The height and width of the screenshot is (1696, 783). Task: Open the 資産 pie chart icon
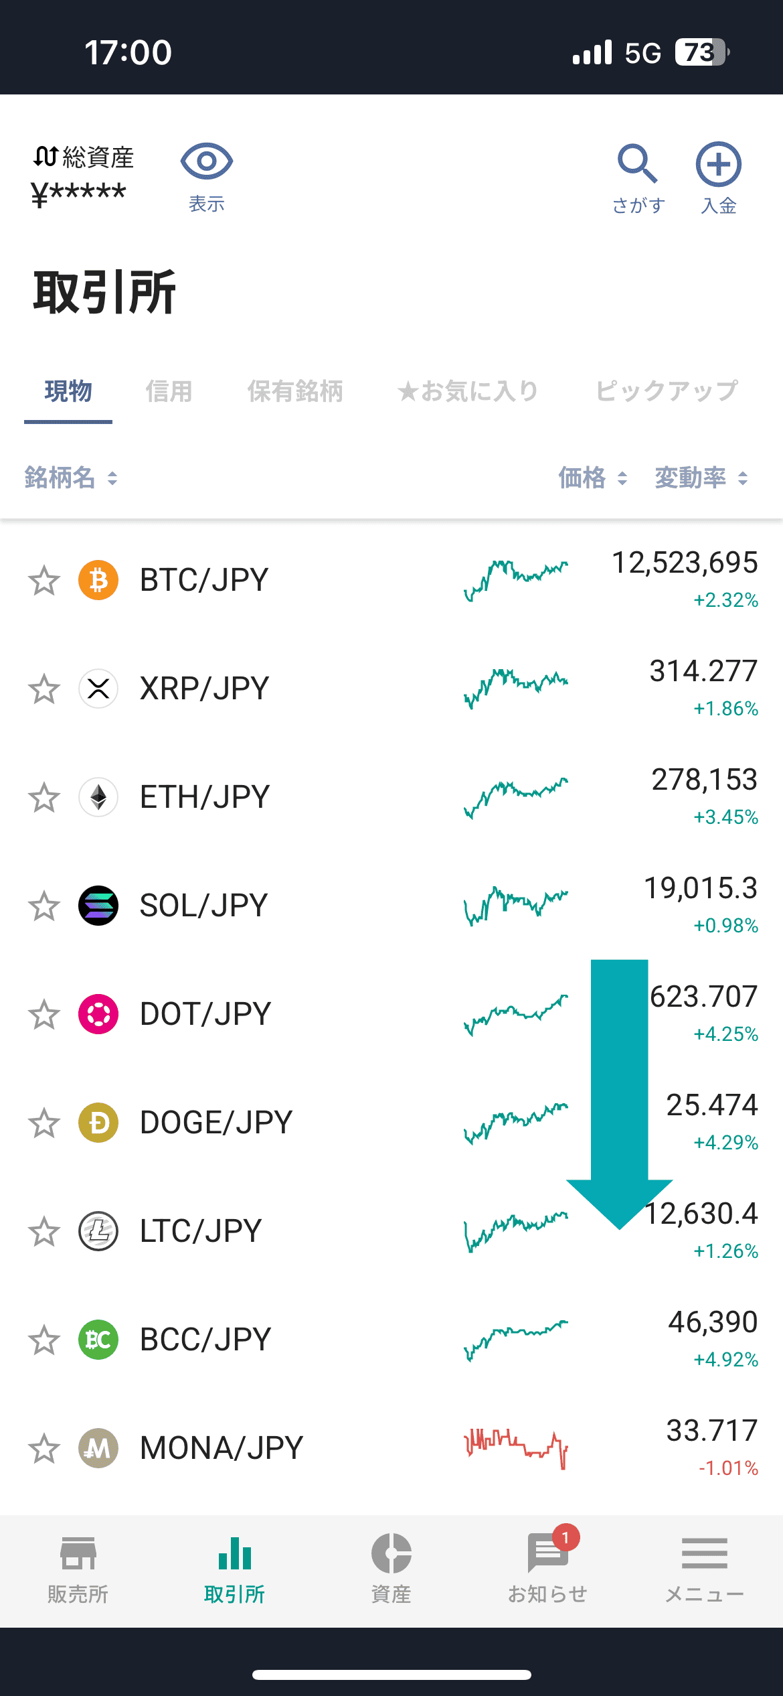point(391,1554)
